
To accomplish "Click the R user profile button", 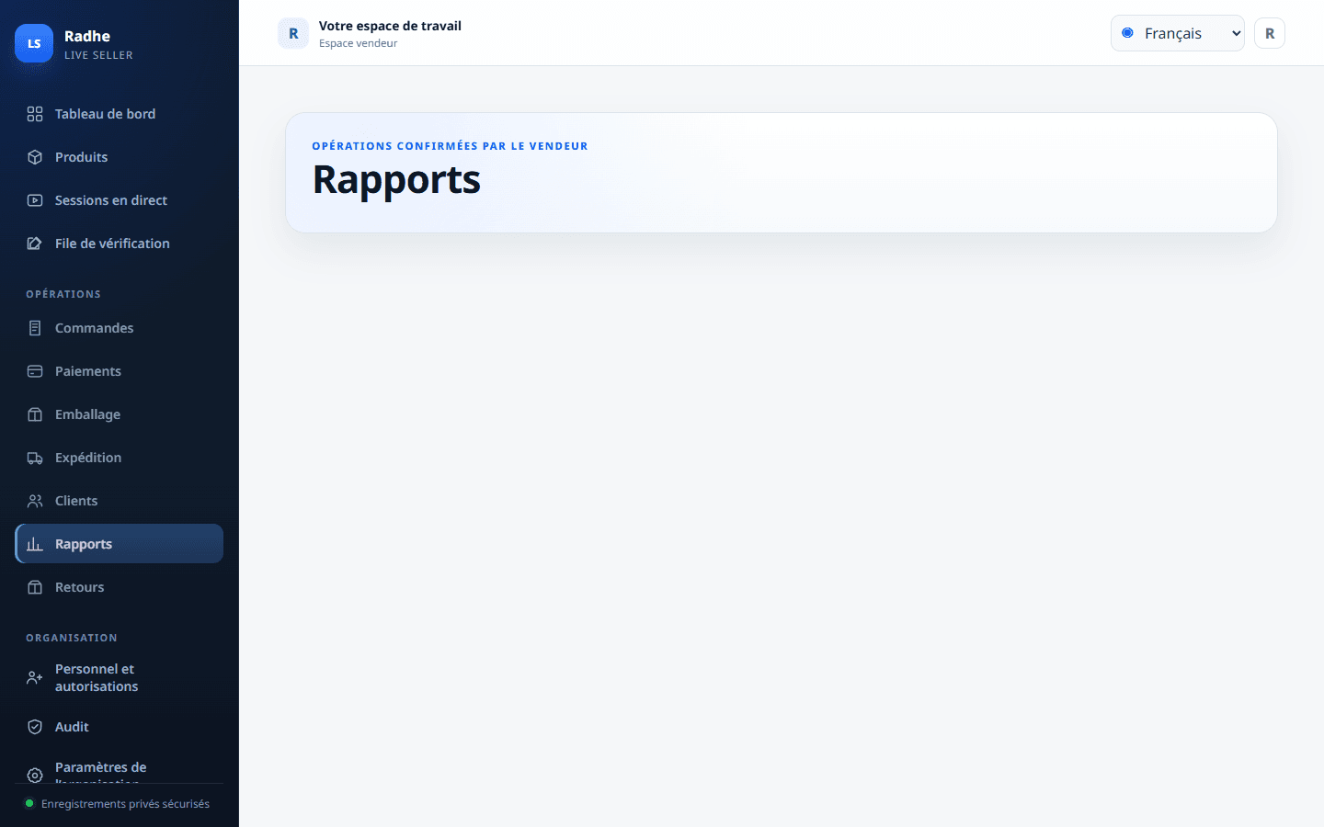I will coord(1270,33).
